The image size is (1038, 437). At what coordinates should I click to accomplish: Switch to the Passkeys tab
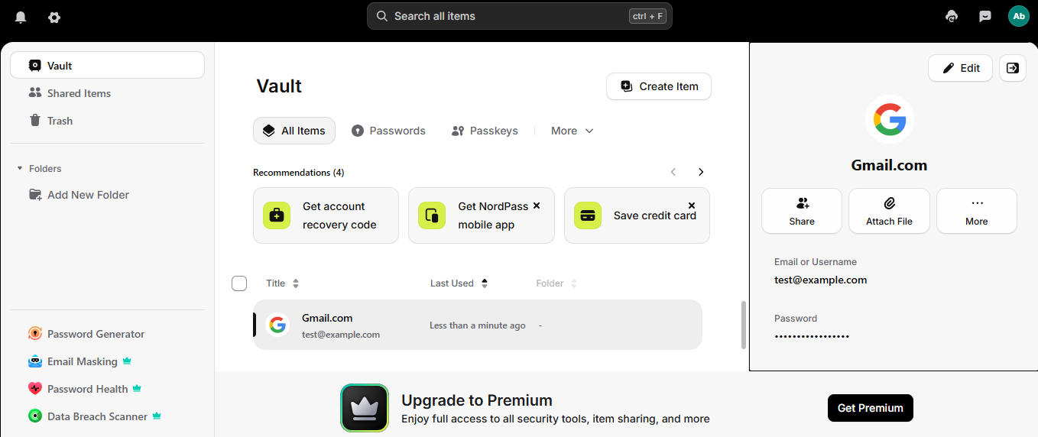[x=485, y=131]
